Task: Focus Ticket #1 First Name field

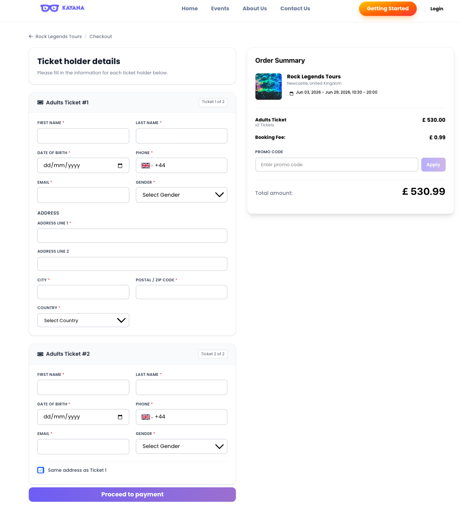Action: pos(83,136)
